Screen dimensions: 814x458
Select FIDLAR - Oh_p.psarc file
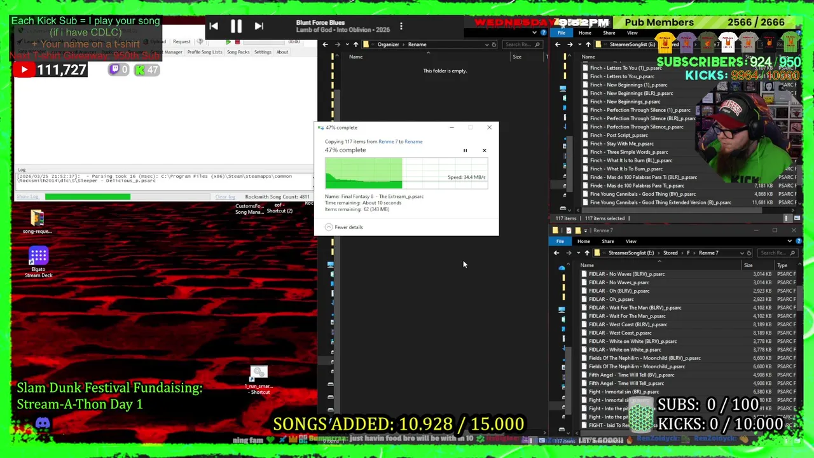click(607, 300)
